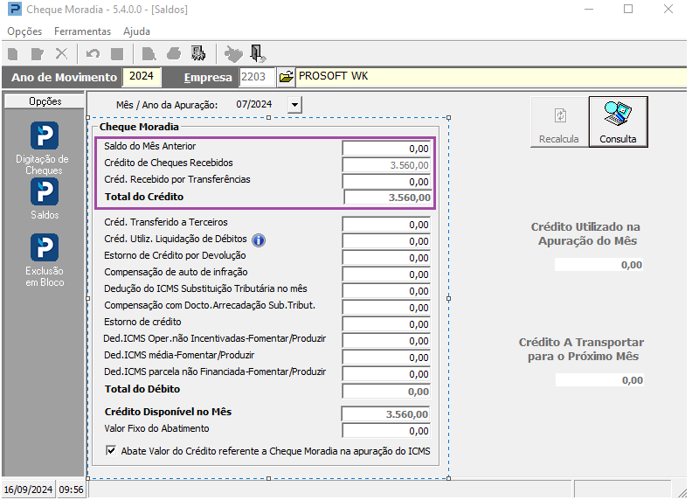Click the delete X toolbar icon
The image size is (692, 500).
point(61,54)
